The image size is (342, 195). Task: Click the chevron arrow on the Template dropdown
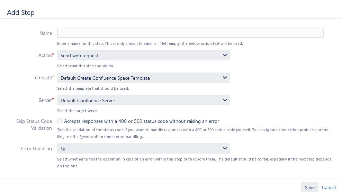225,78
